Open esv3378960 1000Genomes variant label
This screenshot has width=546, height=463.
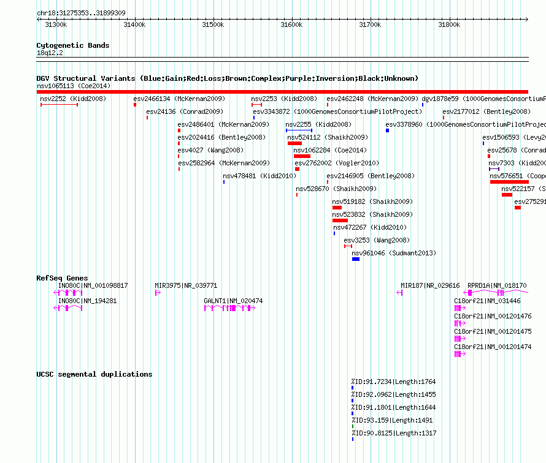point(466,124)
